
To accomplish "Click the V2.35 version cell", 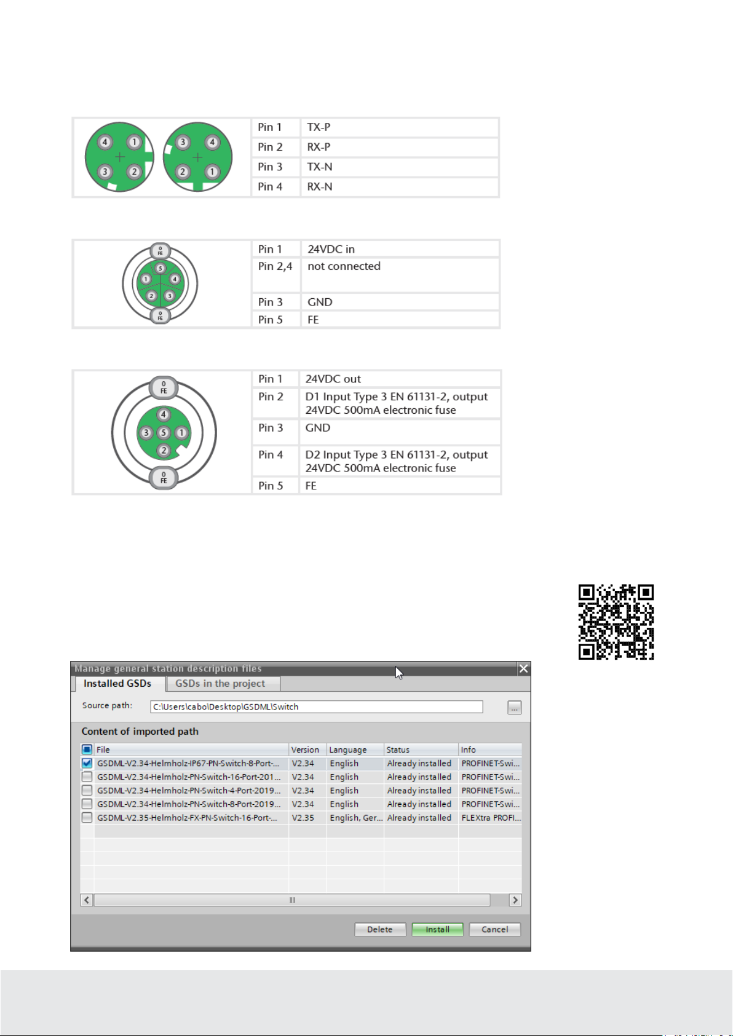I will coord(307,817).
